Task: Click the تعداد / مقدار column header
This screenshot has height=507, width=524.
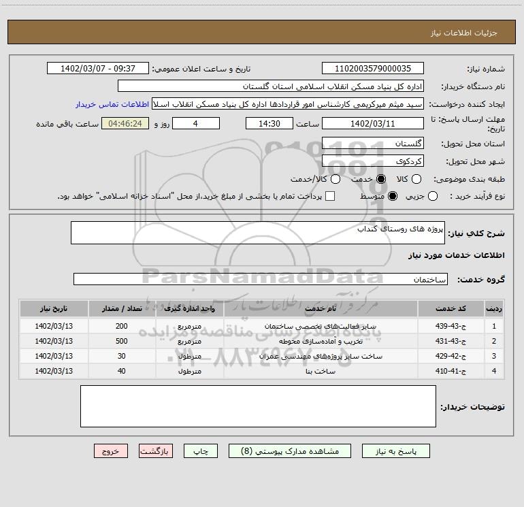Action: tap(122, 308)
